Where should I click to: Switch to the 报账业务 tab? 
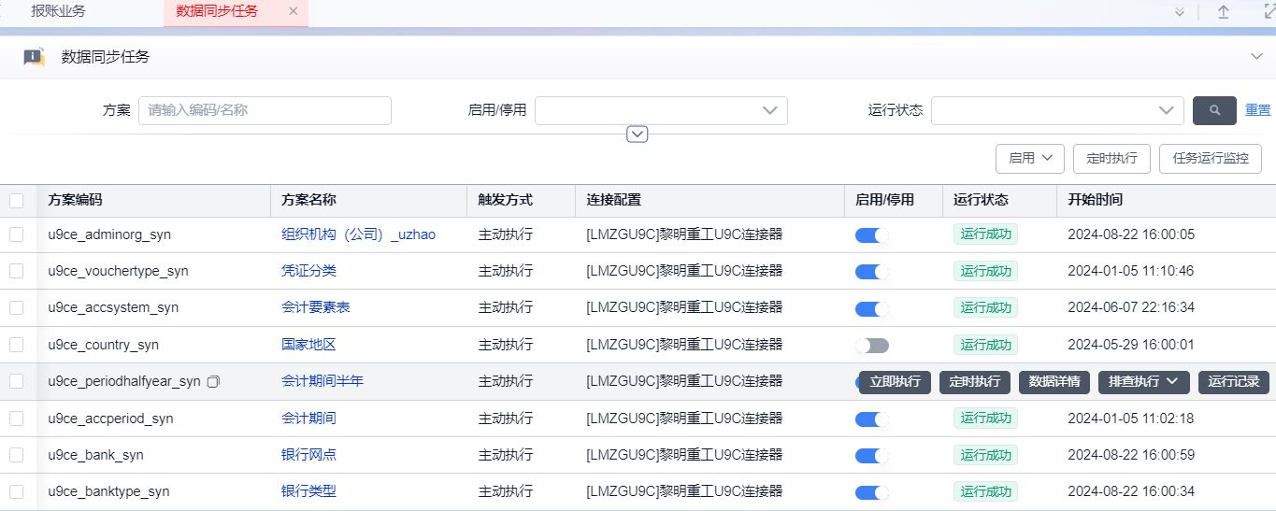click(58, 12)
